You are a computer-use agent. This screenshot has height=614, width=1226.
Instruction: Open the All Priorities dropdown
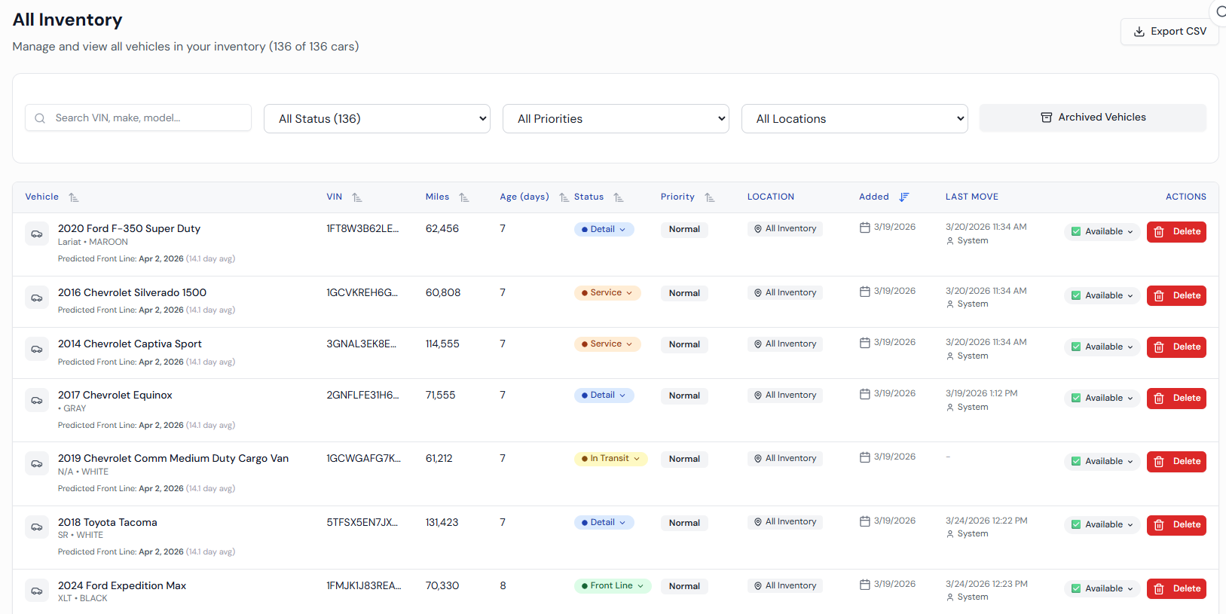(x=616, y=119)
